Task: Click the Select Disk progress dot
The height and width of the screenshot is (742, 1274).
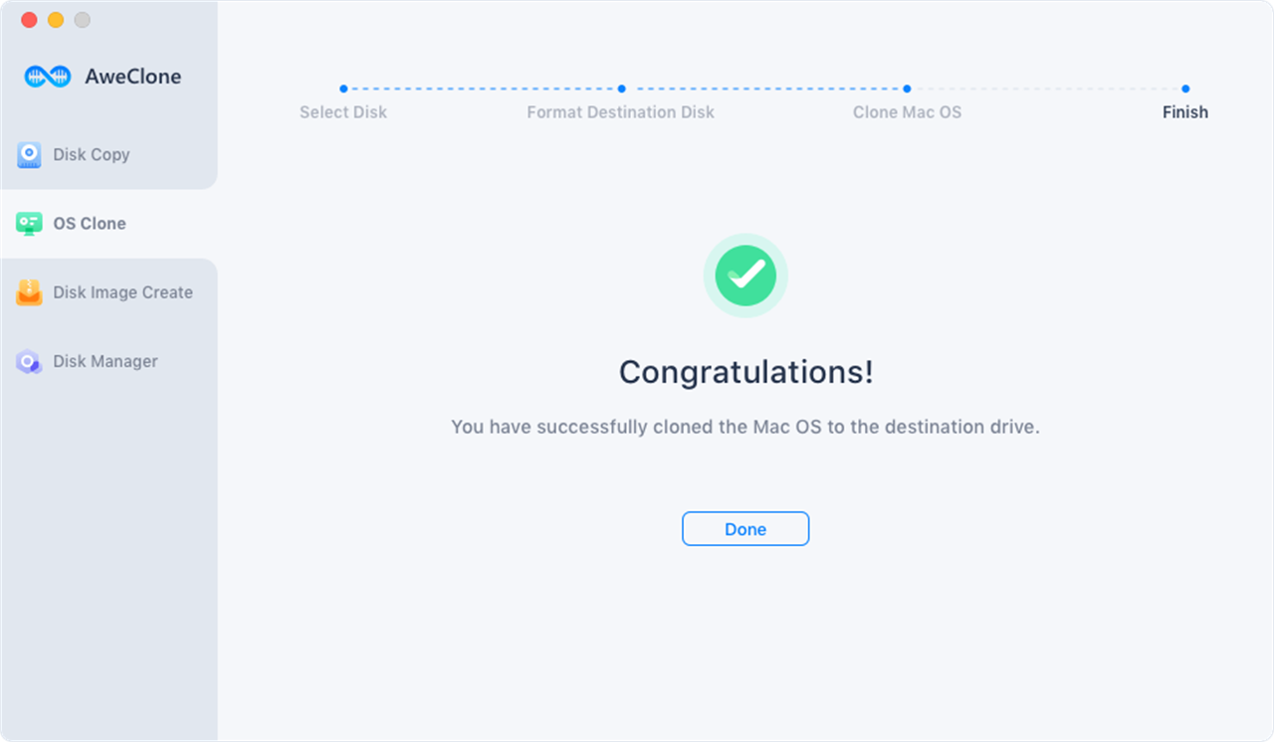Action: (343, 89)
